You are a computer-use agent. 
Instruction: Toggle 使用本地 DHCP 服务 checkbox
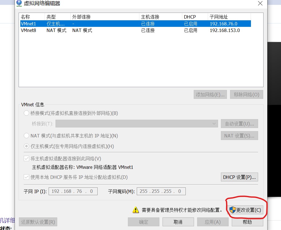pos(26,177)
